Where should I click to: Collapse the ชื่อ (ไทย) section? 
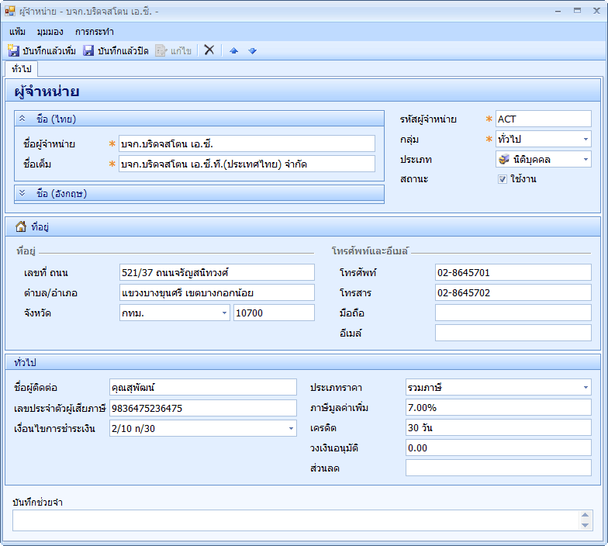22,119
